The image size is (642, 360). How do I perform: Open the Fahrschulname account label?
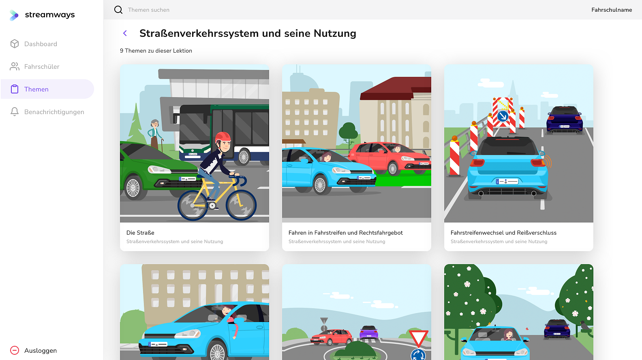click(x=611, y=10)
